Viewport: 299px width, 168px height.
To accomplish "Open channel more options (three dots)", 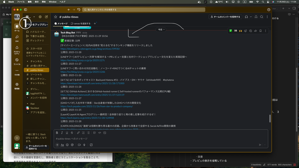I will [267, 17].
